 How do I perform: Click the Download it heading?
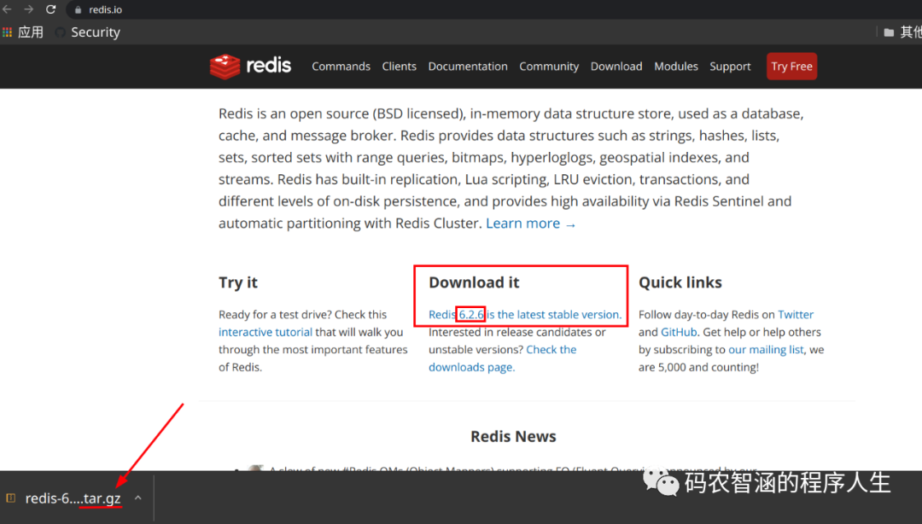474,282
